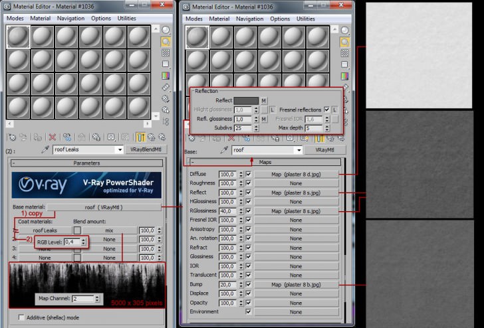Screen dimensions: 484x328
Task: Click Select by Material icon, left window
Action: click(x=166, y=110)
